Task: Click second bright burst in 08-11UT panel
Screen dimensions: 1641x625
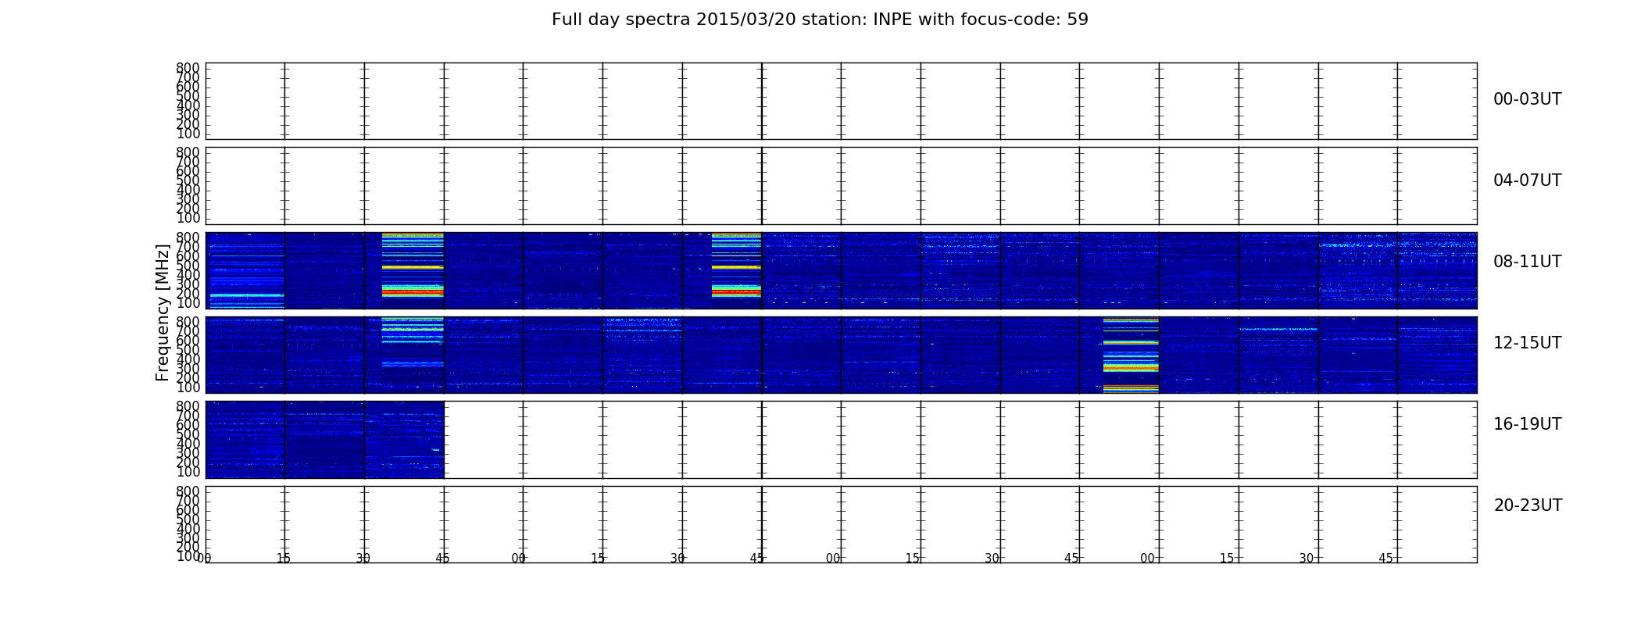Action: [x=736, y=266]
